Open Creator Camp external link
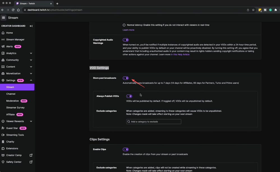 [x=14, y=155]
